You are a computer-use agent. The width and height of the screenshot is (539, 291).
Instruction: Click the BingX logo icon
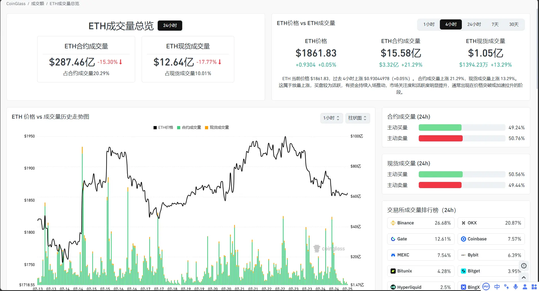coord(464,287)
